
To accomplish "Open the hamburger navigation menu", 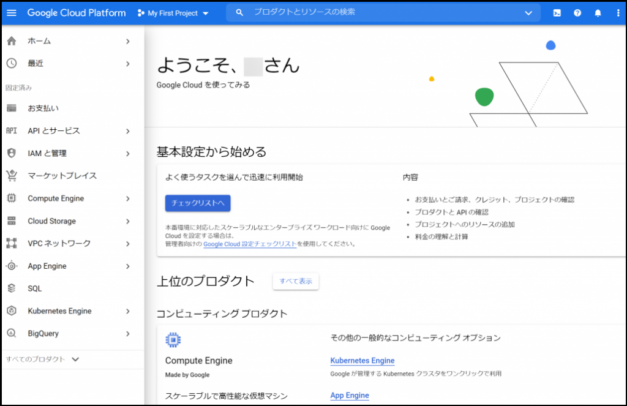I will [x=12, y=13].
